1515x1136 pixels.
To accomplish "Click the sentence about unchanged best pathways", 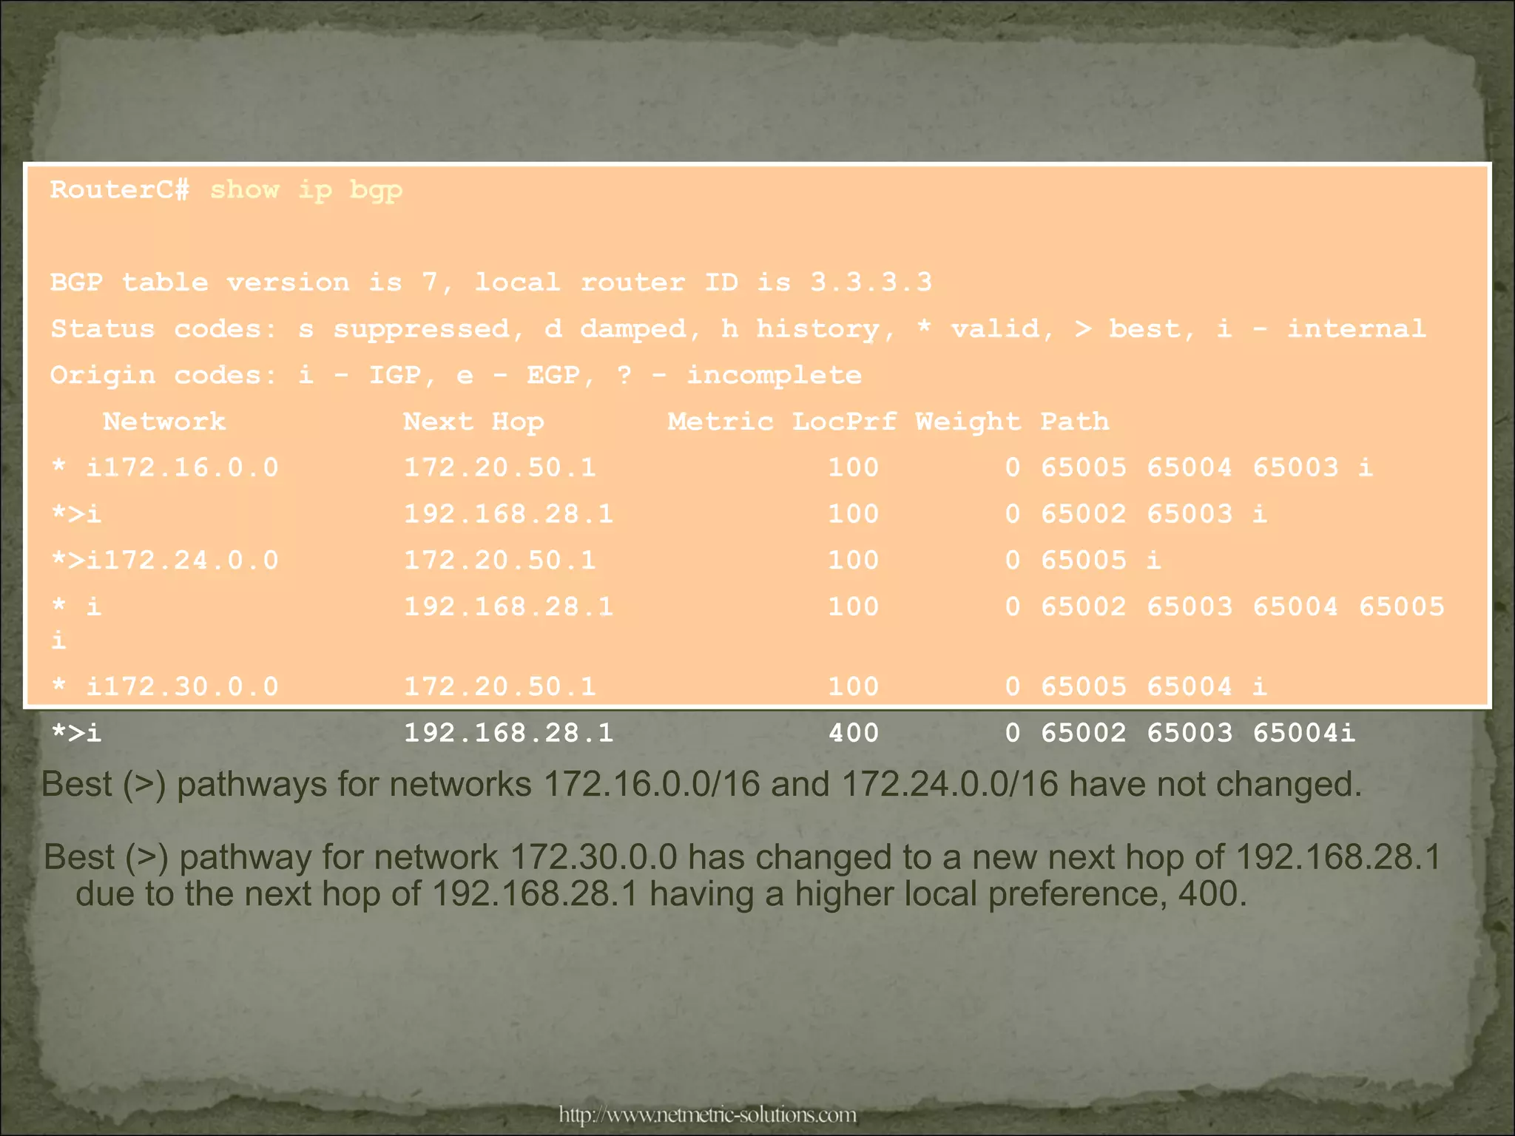I will (x=701, y=785).
